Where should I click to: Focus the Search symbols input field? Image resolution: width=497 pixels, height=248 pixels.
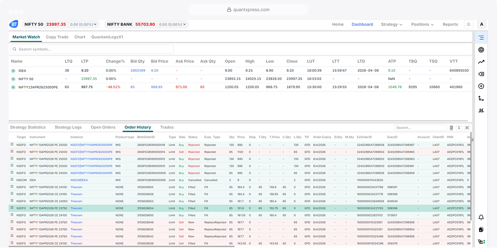(x=92, y=49)
